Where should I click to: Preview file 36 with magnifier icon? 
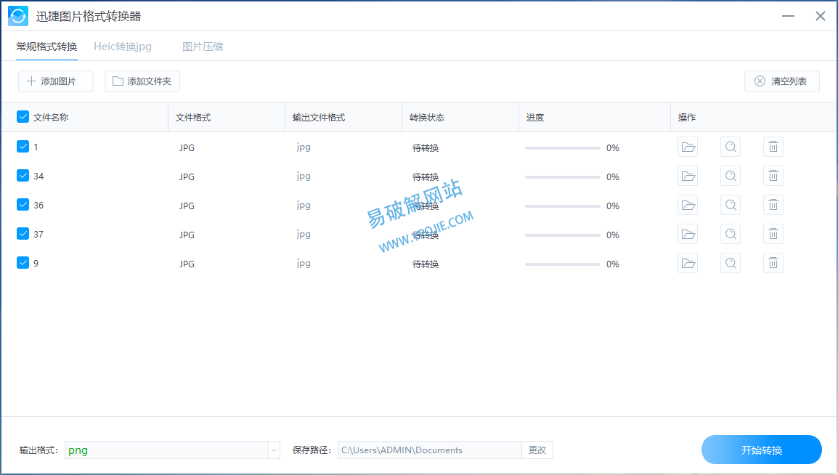731,205
